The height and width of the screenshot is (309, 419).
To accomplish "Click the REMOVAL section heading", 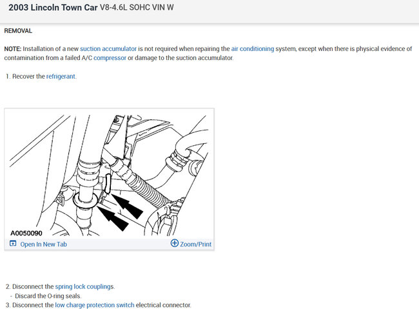I will point(18,31).
